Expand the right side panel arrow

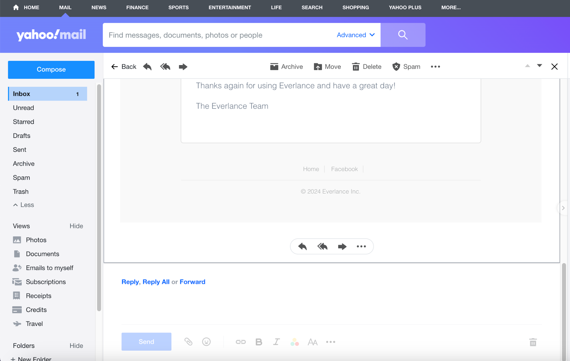[x=563, y=208]
